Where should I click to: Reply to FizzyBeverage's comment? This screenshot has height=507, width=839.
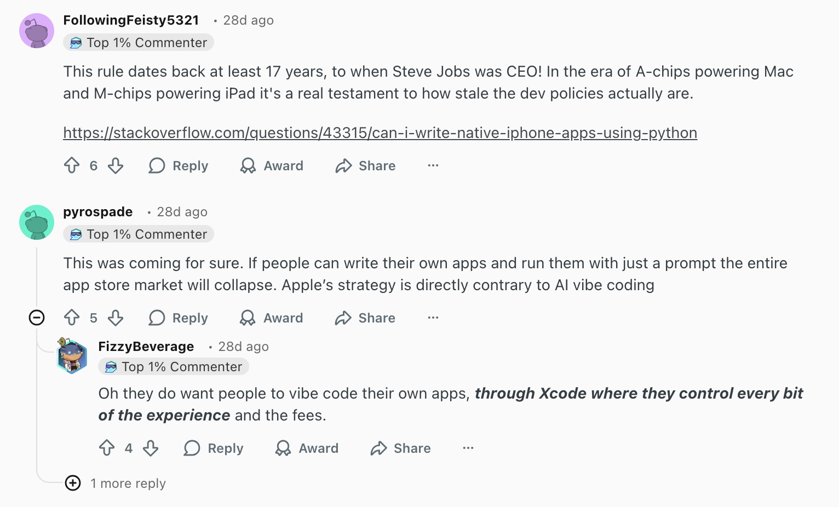tap(214, 448)
